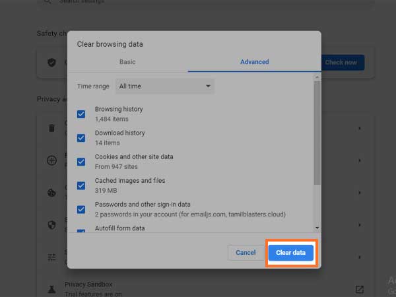Image resolution: width=396 pixels, height=297 pixels.
Task: Click the dialog scrollbar up arrow
Action: point(317,77)
